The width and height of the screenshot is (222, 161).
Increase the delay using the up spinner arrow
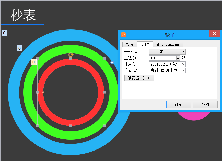178,57
